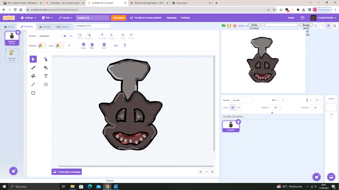
Task: Click Zapisz to save now
Action: [x=291, y=18]
